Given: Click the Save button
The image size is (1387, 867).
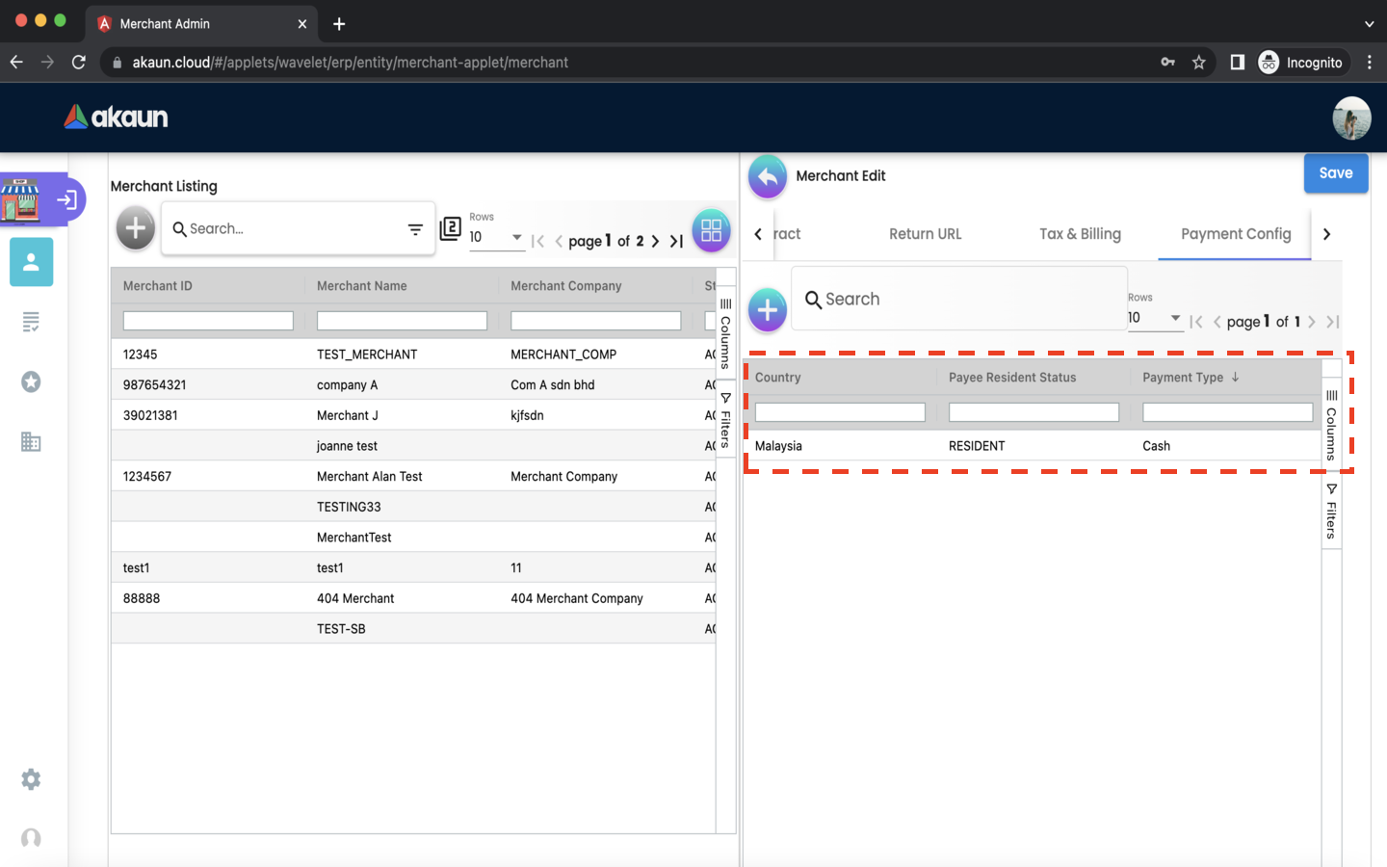Looking at the screenshot, I should 1335,173.
